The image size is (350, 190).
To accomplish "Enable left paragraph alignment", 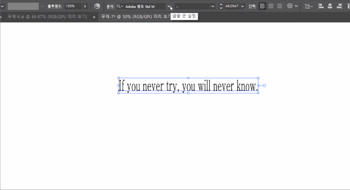I will tap(262, 6).
